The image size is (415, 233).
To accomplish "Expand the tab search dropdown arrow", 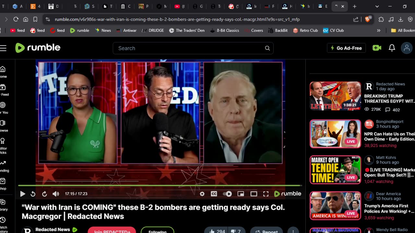I will tap(377, 6).
